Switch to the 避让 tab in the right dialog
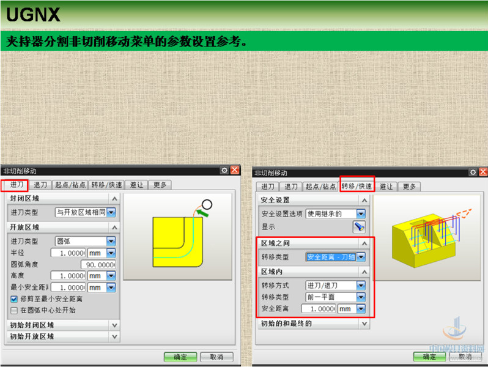This screenshot has height=367, width=488. [x=386, y=187]
